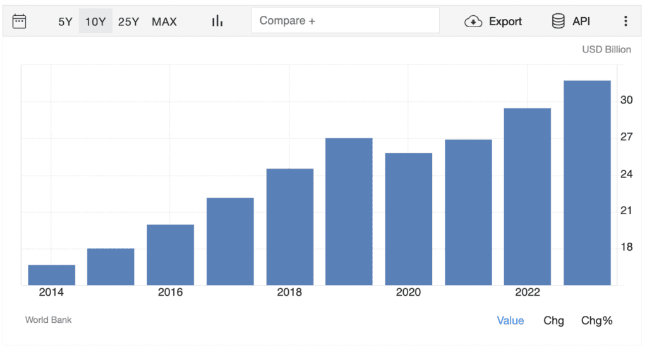This screenshot has height=350, width=647.
Task: Click the 2018 bar in chart
Action: click(290, 227)
